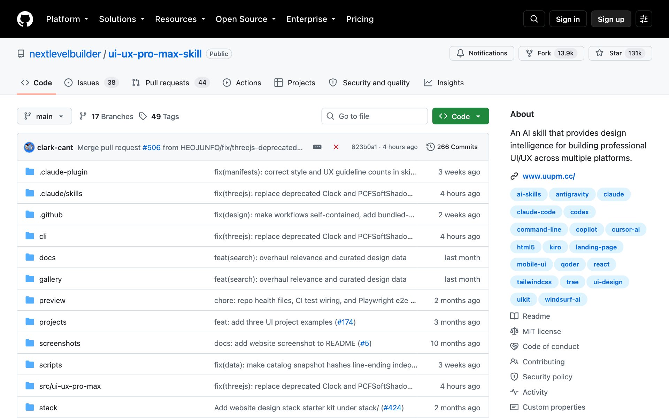This screenshot has width=669, height=418.
Task: Click the Code of conduct heart icon
Action: click(514, 346)
